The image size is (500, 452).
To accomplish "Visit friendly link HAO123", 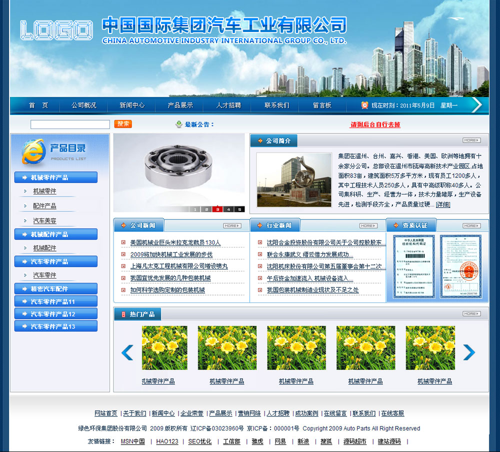I will pyautogui.click(x=167, y=441).
